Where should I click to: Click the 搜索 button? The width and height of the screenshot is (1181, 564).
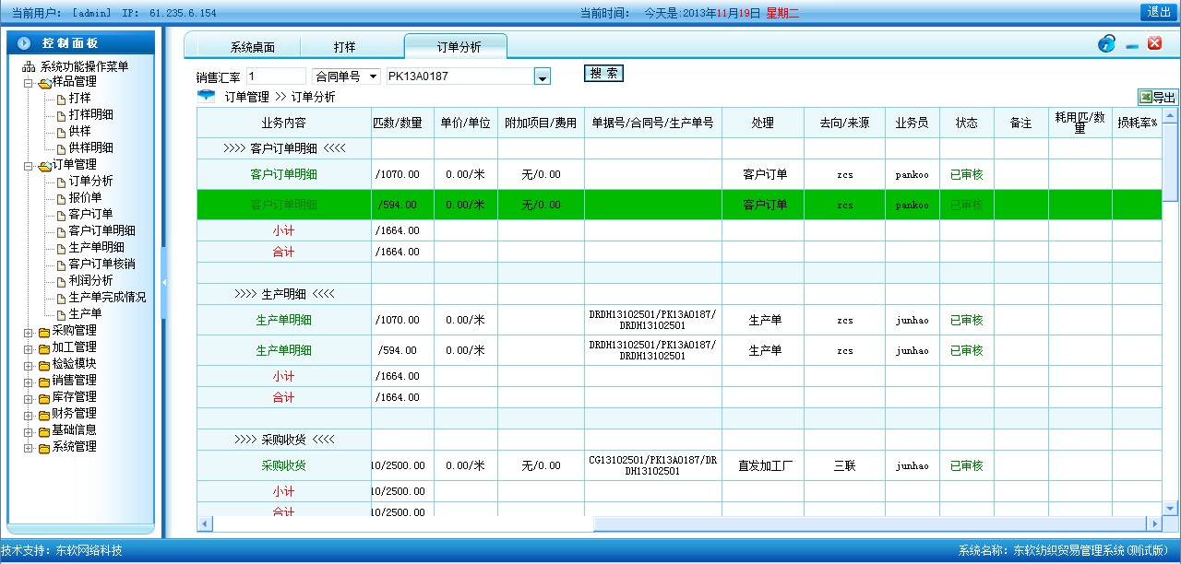(603, 74)
